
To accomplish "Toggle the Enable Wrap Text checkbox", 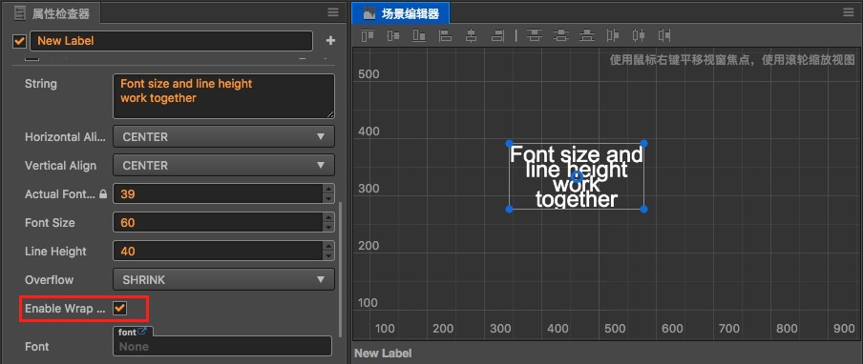I will coord(119,308).
